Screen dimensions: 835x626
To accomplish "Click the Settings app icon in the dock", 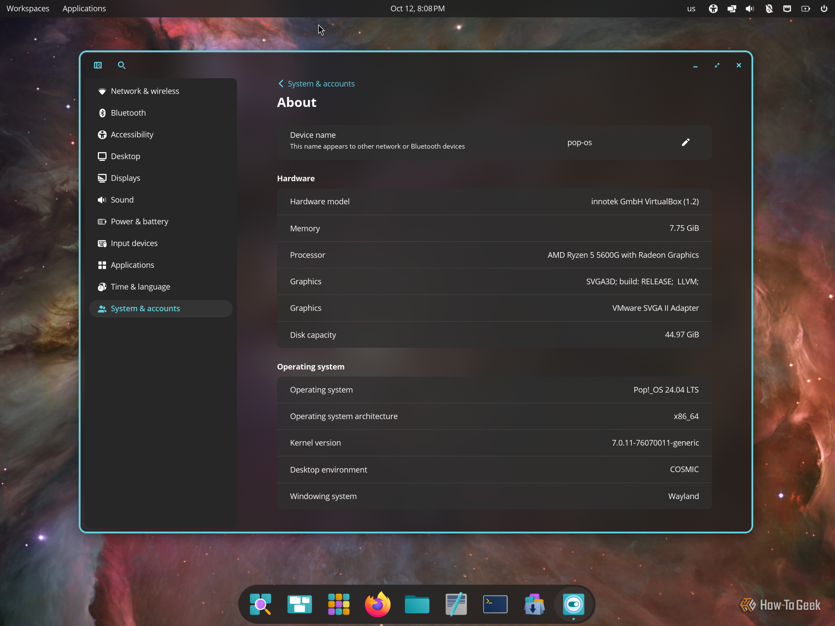I will point(574,604).
